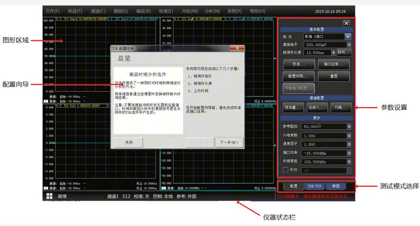Adjust the 介电常数 spinner arrows
Screen dimensions: 420x226
[x=349, y=136]
